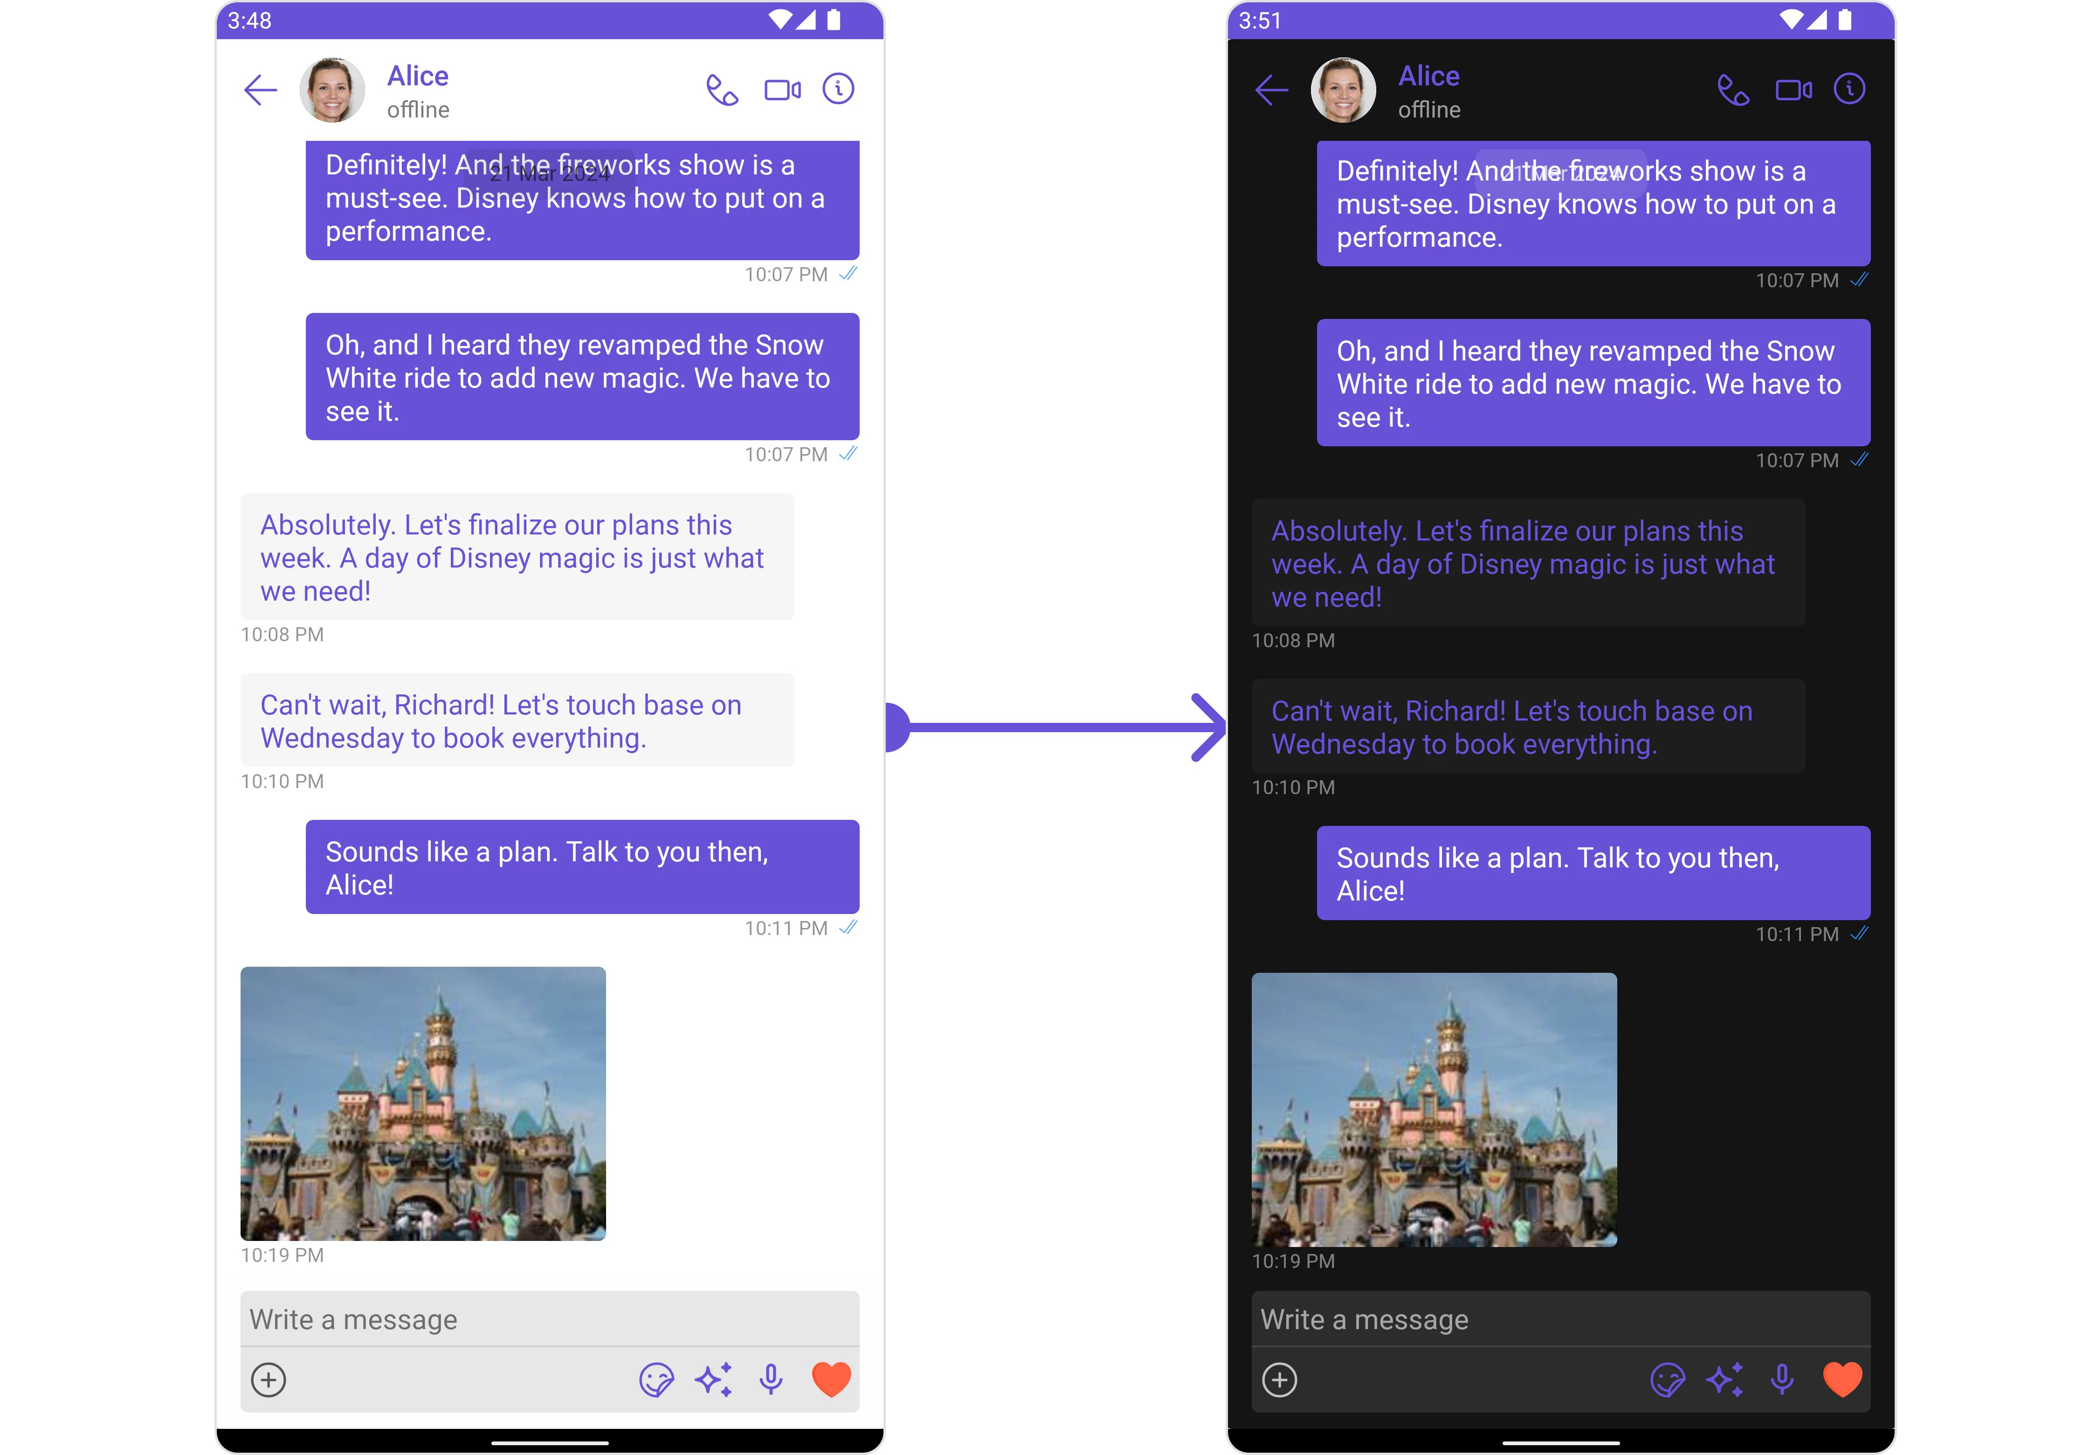Click Write a message field in dark theme
2097x1455 pixels.
point(1560,1319)
